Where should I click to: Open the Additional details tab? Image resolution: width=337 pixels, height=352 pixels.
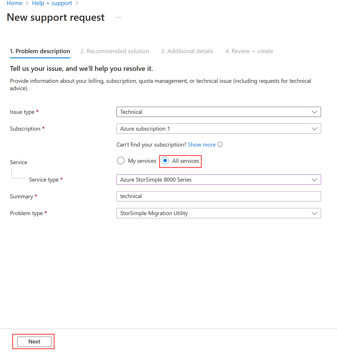(187, 51)
